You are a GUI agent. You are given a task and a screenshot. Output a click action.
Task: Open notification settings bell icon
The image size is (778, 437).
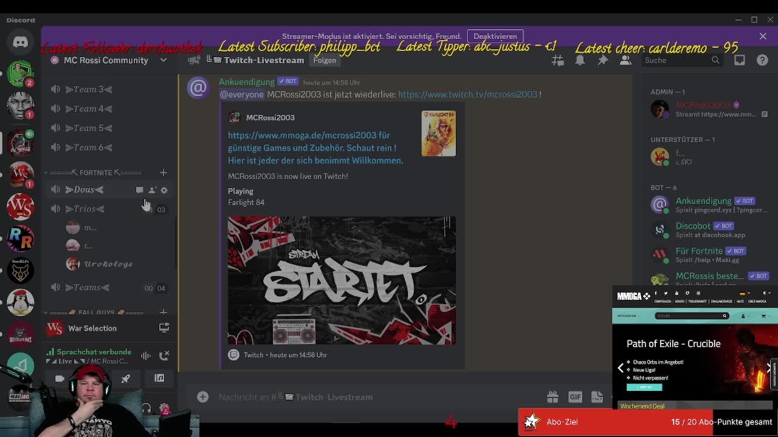coord(580,60)
